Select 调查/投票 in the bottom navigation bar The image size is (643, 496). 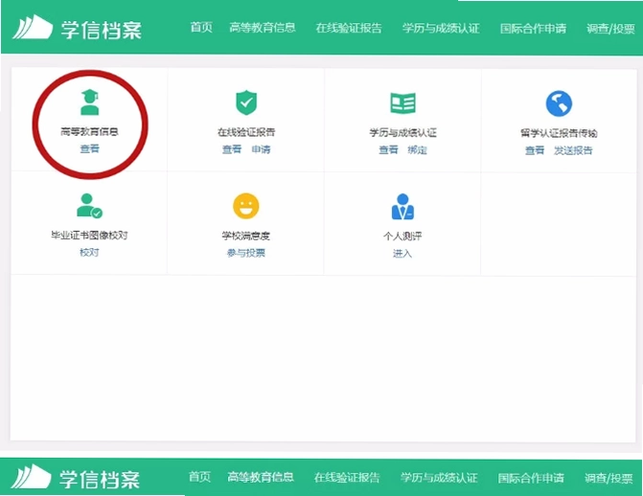point(609,478)
